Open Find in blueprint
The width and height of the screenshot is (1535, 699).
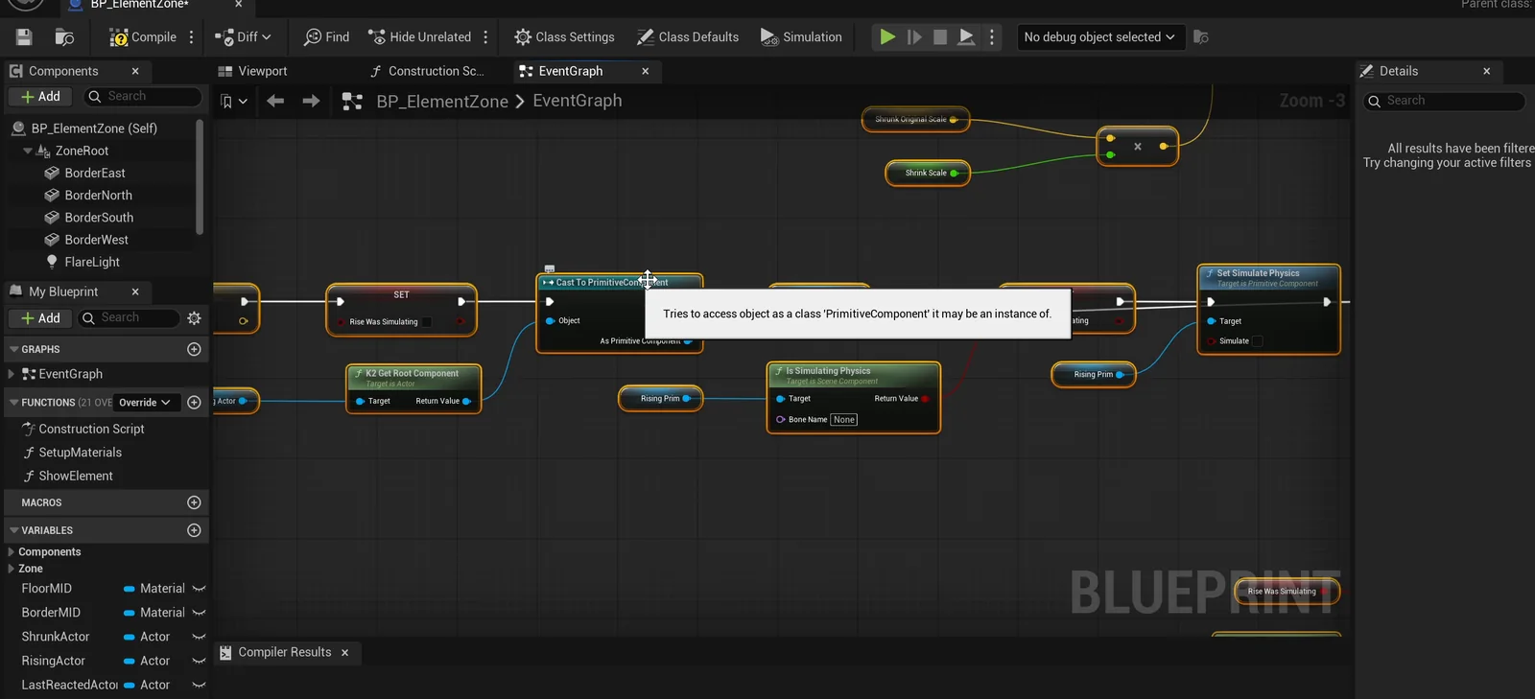[x=326, y=37]
